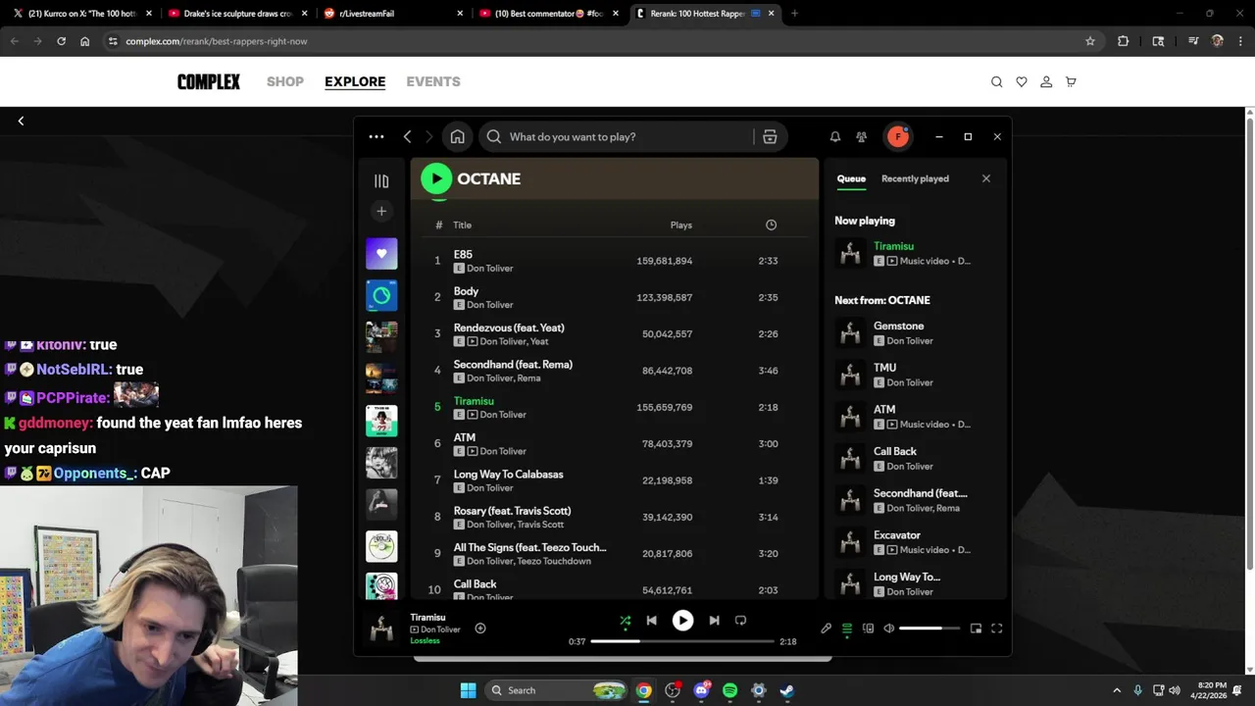Screen dimensions: 1255x706
Task: Open Complex EXPLORE menu
Action: (355, 81)
